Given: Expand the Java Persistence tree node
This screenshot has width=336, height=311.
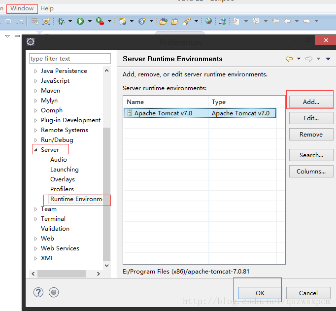Looking at the screenshot, I should tap(35, 71).
